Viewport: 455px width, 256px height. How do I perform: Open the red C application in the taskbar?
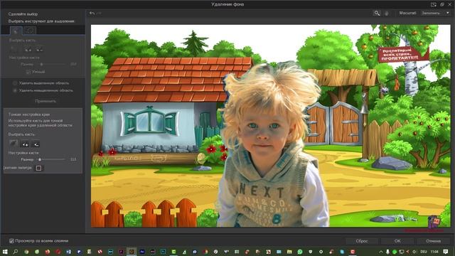click(353, 252)
